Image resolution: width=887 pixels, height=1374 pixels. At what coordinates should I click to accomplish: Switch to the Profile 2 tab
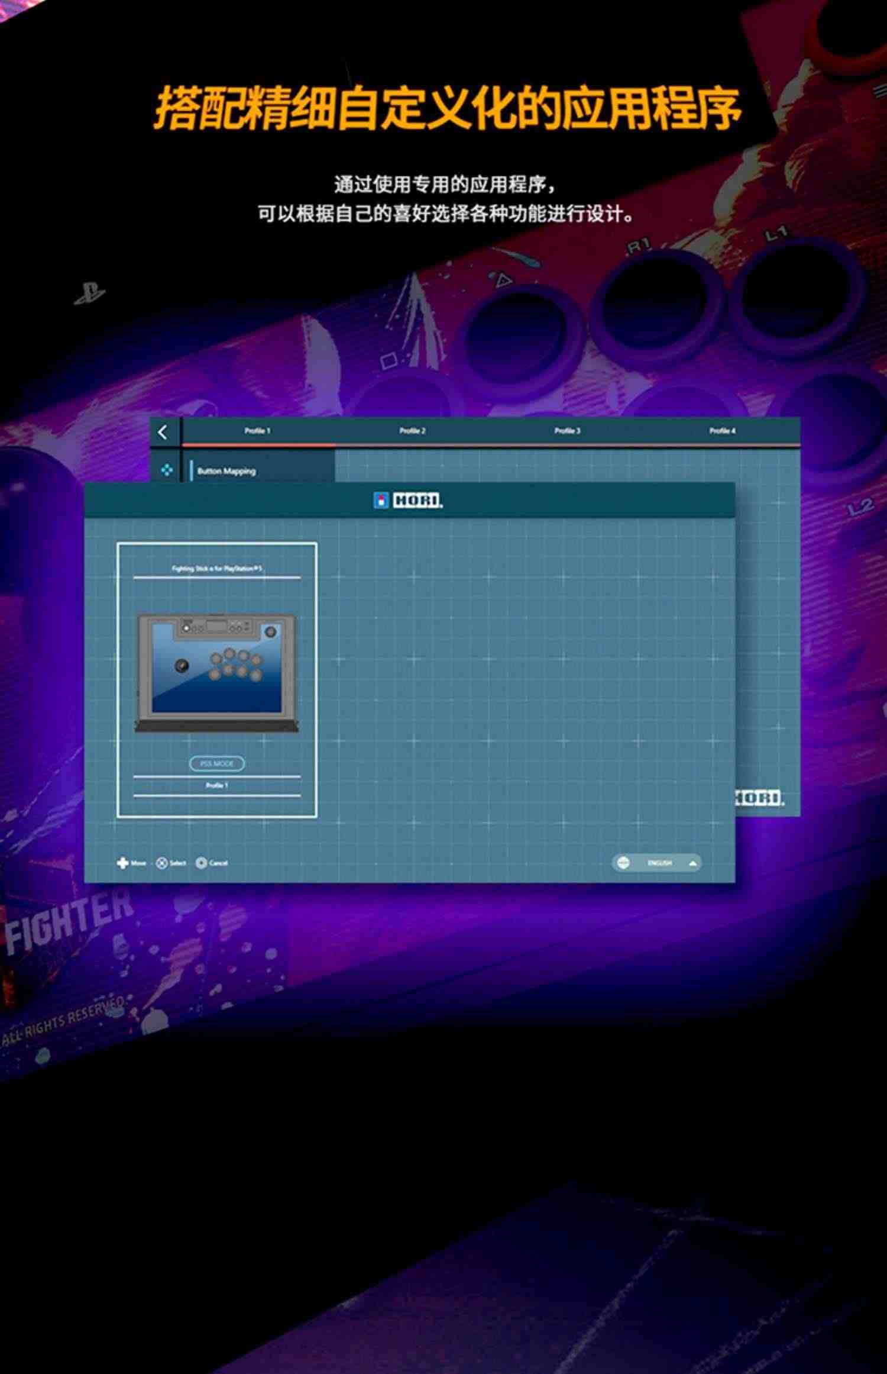pos(412,431)
